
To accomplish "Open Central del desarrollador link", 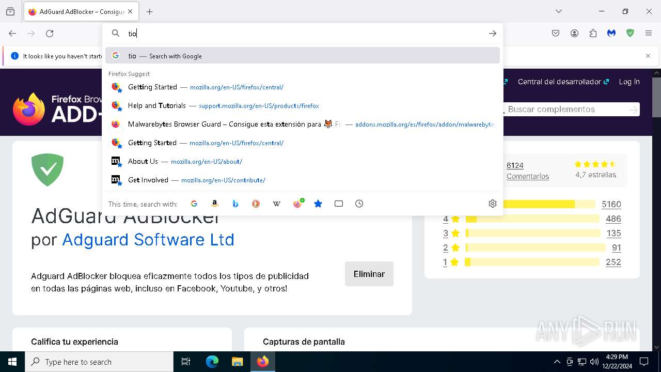I will (x=563, y=82).
